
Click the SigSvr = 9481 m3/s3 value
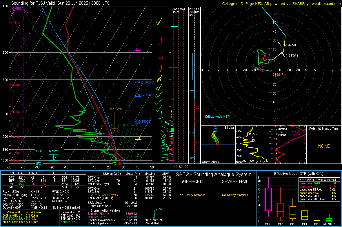point(66,208)
